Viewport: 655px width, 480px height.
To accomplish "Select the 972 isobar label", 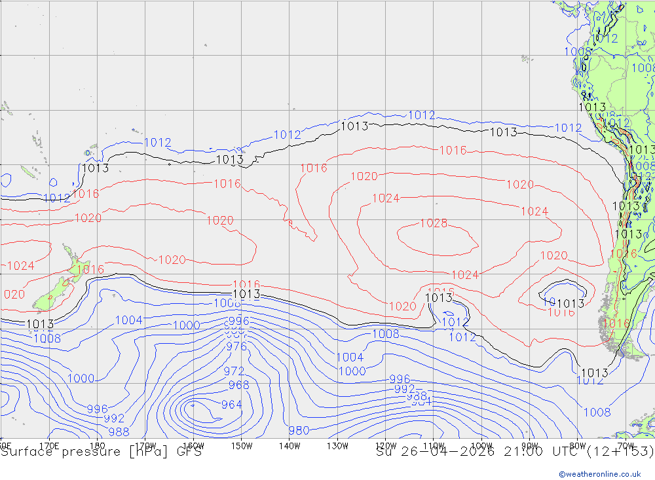I will (x=234, y=371).
